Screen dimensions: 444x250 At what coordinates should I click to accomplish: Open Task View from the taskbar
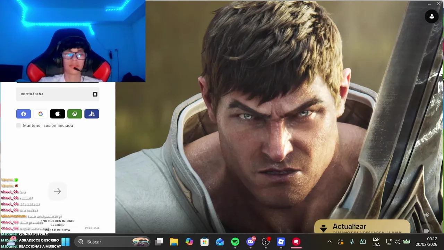point(159,242)
